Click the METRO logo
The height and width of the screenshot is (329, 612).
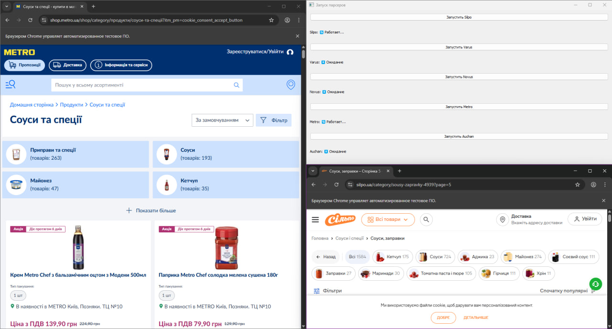click(20, 52)
